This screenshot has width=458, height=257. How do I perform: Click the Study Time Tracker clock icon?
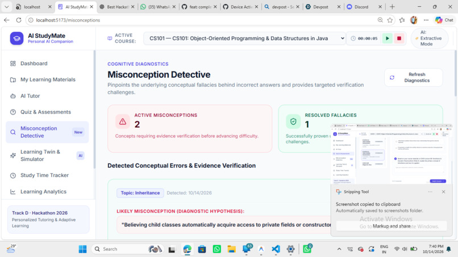pyautogui.click(x=13, y=175)
